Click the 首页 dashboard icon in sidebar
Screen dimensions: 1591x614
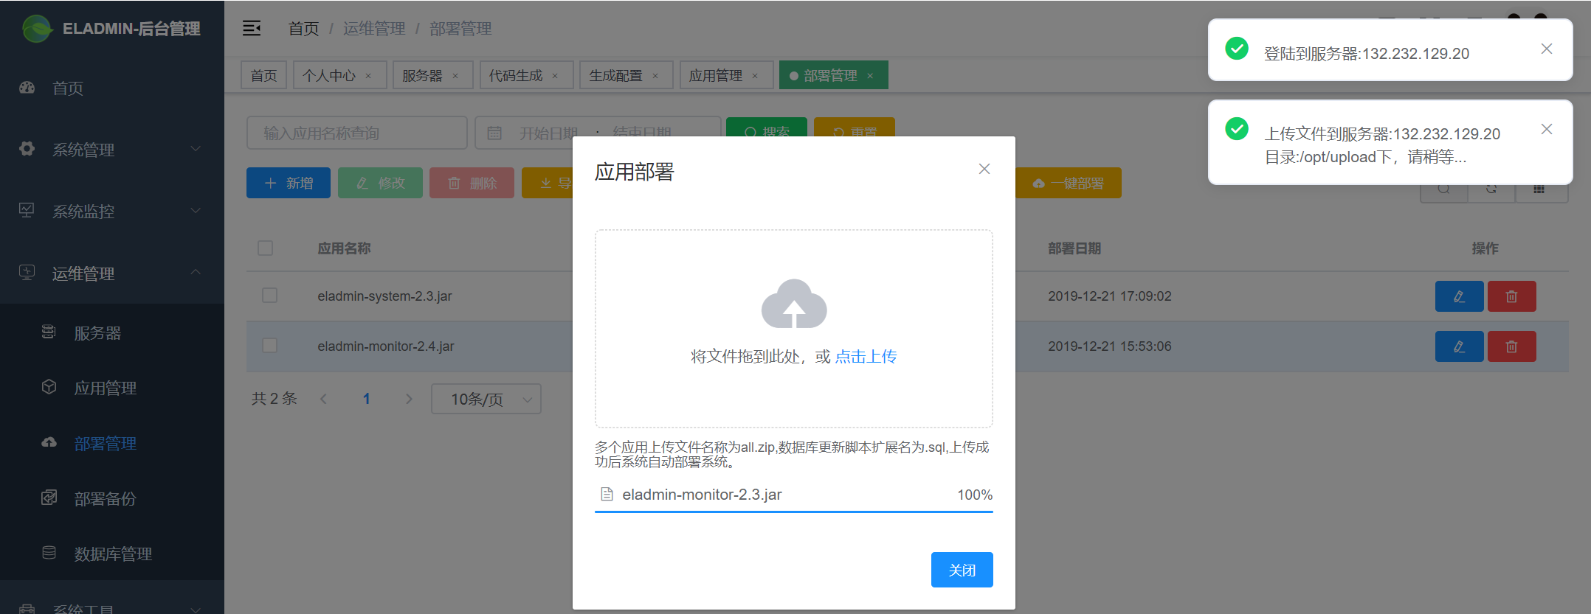tap(27, 88)
